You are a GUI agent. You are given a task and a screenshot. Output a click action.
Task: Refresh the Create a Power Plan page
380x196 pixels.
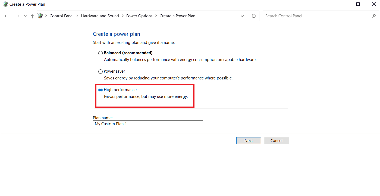(254, 16)
